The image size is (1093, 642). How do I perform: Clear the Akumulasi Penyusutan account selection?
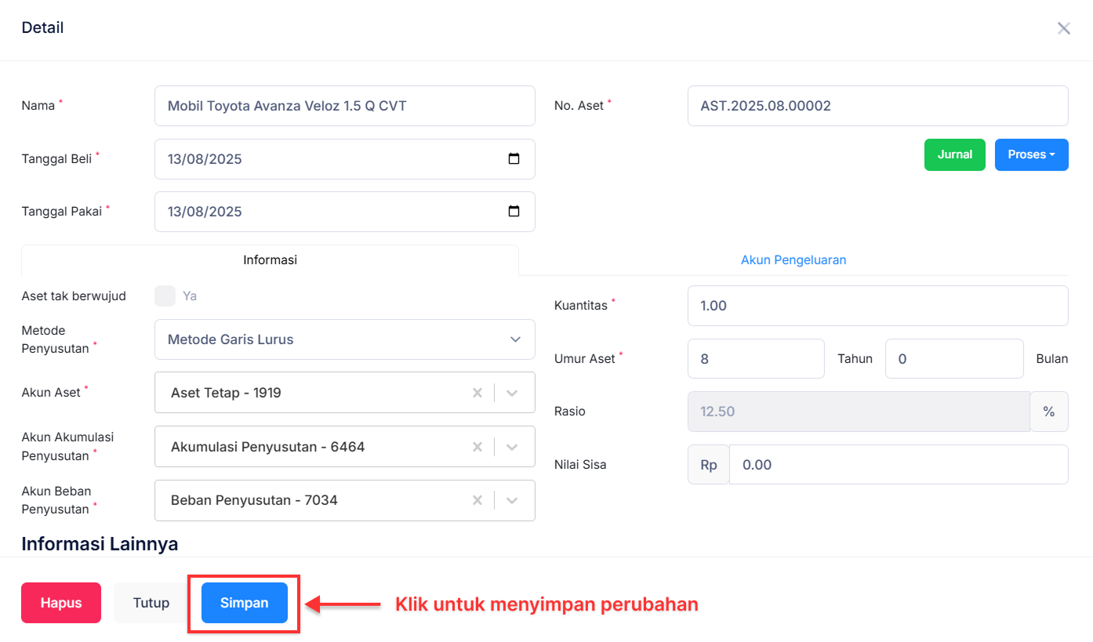(x=478, y=446)
